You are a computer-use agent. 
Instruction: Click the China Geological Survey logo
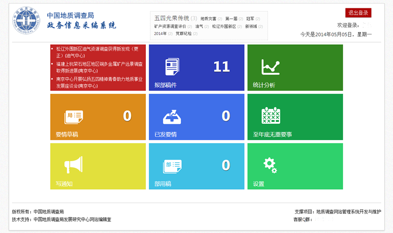point(26,20)
